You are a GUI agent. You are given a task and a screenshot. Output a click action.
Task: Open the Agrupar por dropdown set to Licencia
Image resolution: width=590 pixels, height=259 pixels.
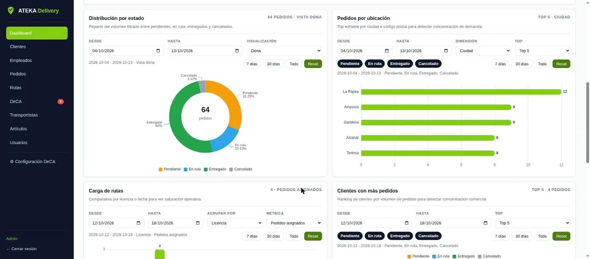[235, 223]
